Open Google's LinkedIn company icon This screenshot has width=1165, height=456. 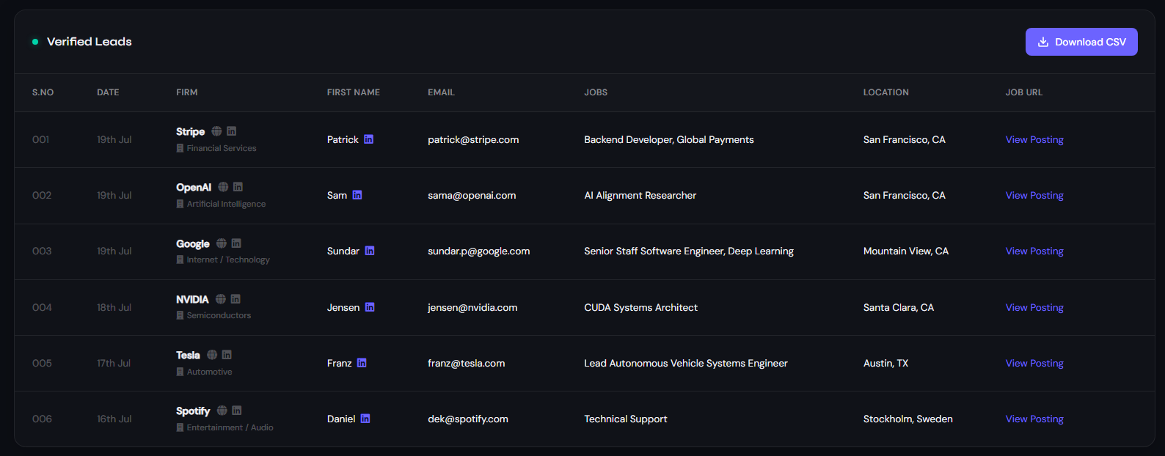pos(236,243)
